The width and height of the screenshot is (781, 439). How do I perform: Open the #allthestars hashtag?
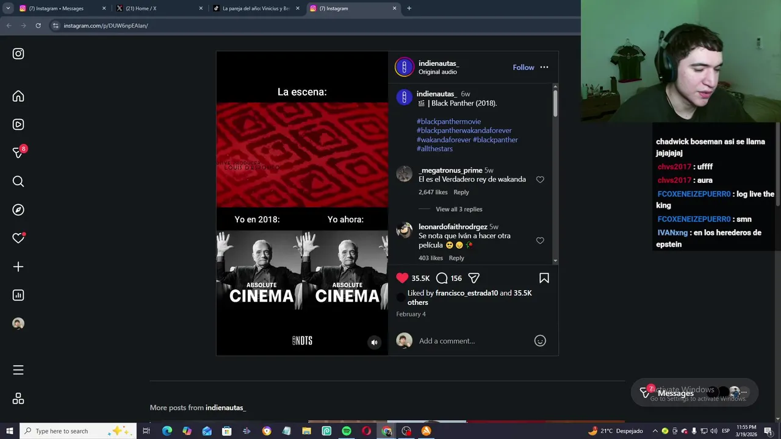pos(434,149)
